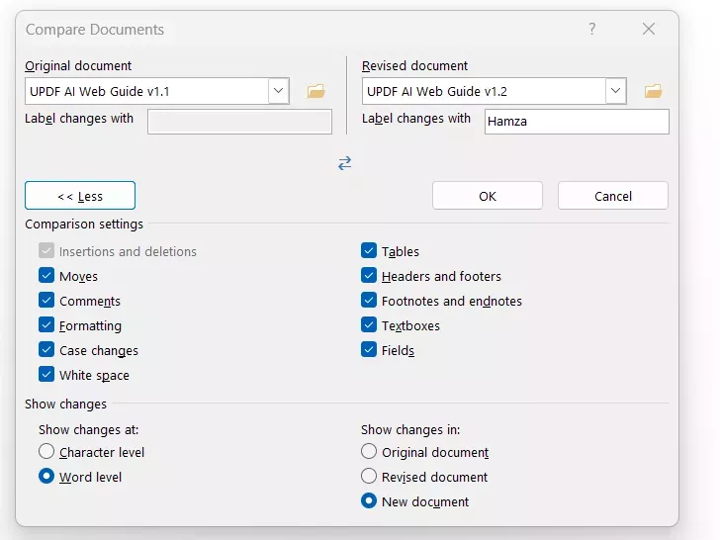
Task: Choose to show changes in Original document
Action: click(369, 452)
